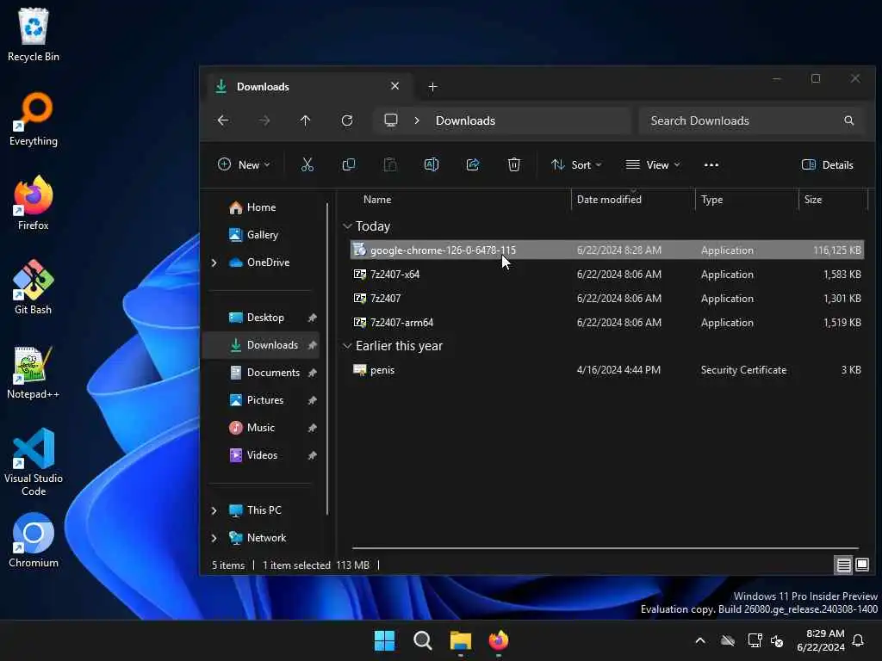Switch to large thumbnails view in status bar
882x661 pixels.
(x=862, y=565)
